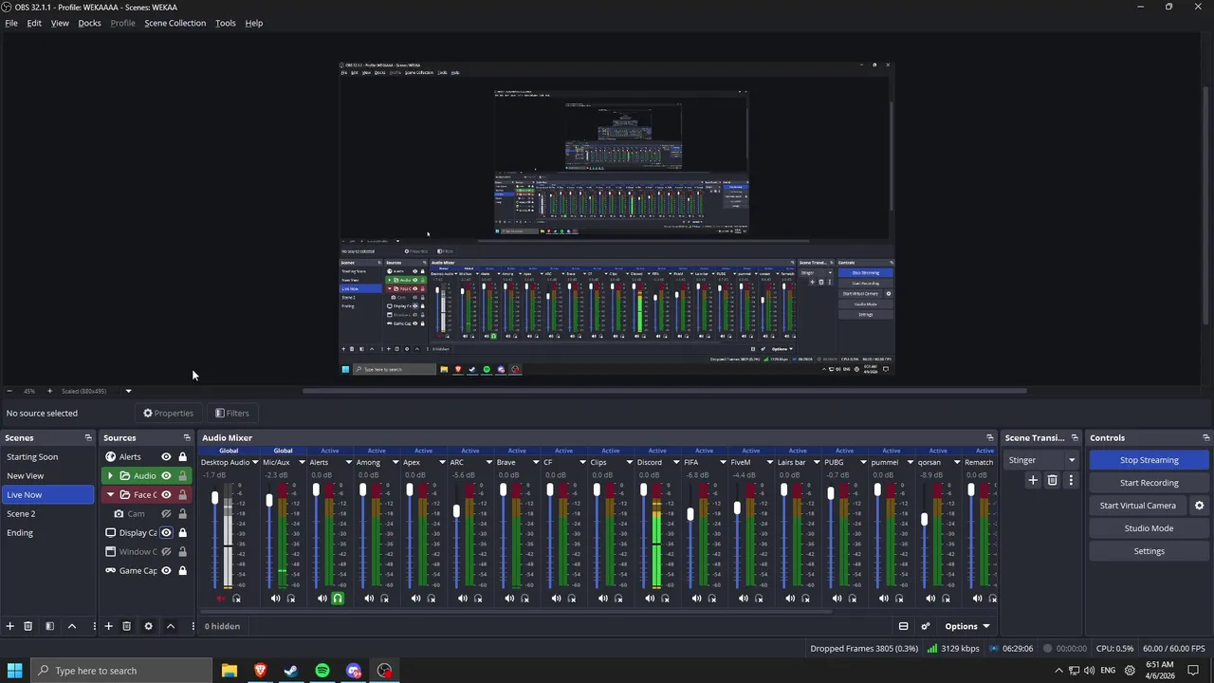Add a scene transition plus icon
This screenshot has height=683, width=1214.
click(1033, 481)
